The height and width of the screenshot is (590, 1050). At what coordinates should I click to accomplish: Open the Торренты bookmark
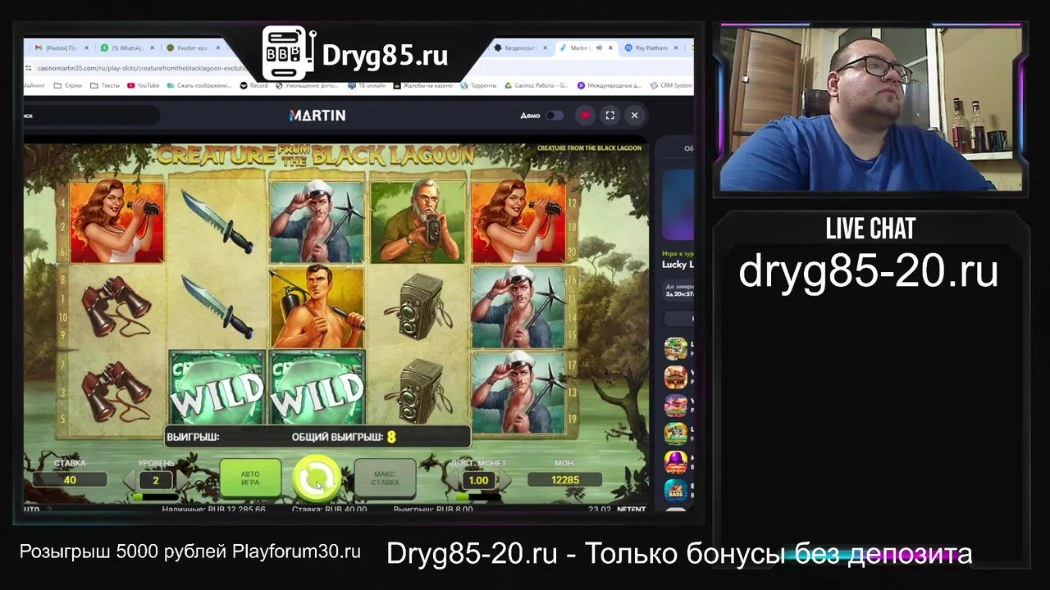477,85
